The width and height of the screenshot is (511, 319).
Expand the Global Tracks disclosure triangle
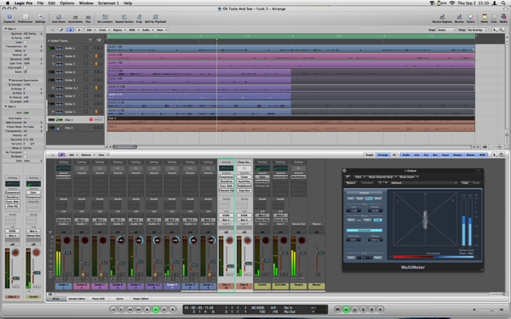[x=49, y=41]
